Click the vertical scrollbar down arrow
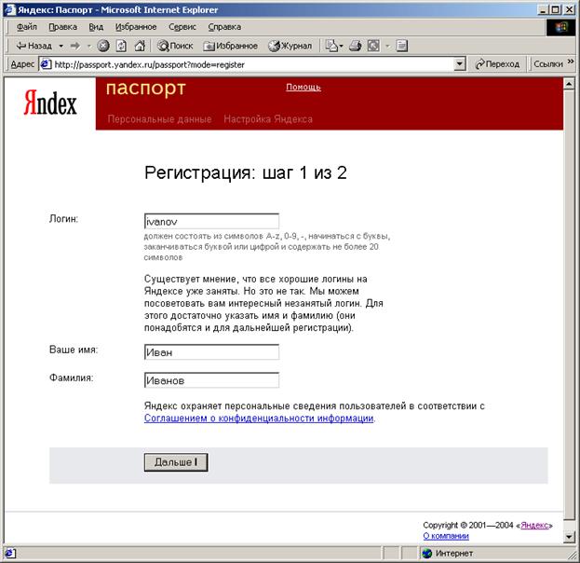The height and width of the screenshot is (563, 580). pos(569,537)
